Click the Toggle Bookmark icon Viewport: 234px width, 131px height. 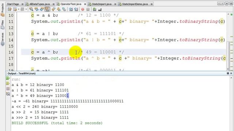pos(64,9)
